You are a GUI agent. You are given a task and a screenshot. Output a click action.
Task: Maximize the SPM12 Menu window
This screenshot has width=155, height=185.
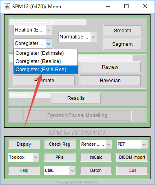click(126, 6)
